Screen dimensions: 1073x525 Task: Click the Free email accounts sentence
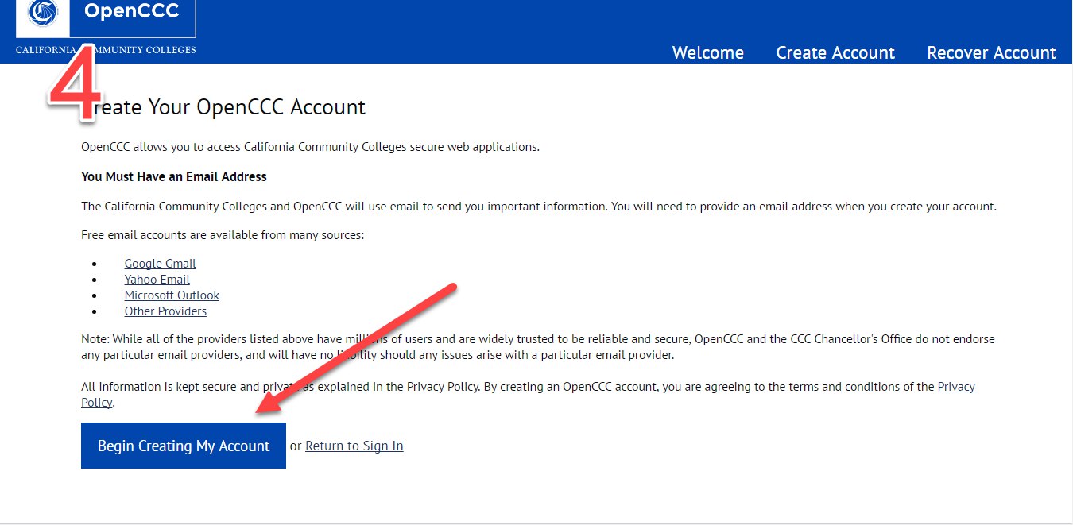(223, 235)
